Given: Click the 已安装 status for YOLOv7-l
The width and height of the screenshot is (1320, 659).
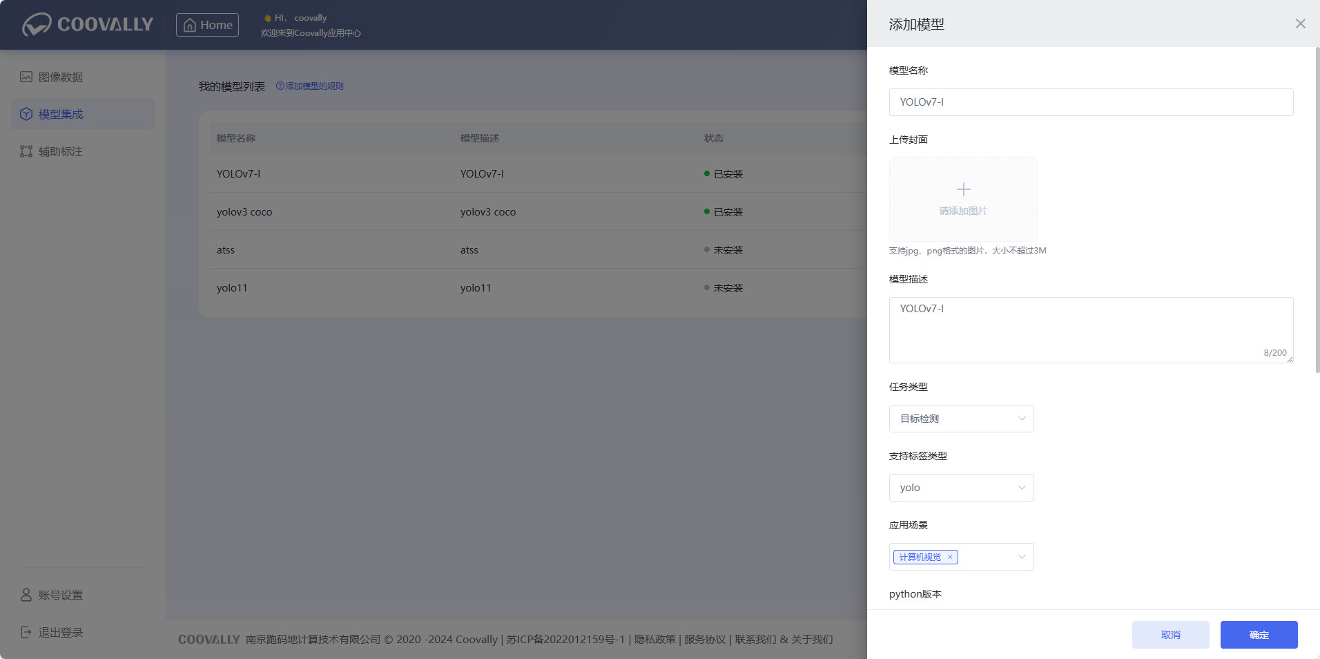Looking at the screenshot, I should pyautogui.click(x=724, y=174).
